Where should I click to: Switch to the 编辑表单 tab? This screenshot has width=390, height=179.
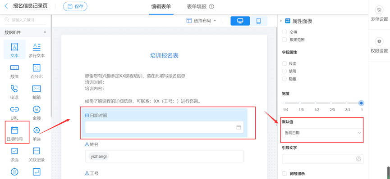point(161,6)
